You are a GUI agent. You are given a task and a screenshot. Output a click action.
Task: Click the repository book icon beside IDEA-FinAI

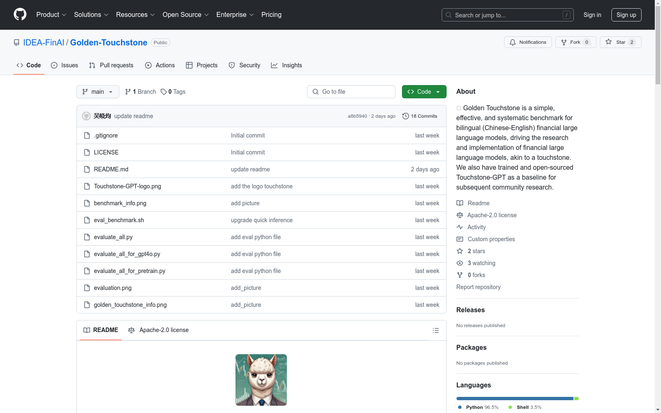pyautogui.click(x=17, y=43)
